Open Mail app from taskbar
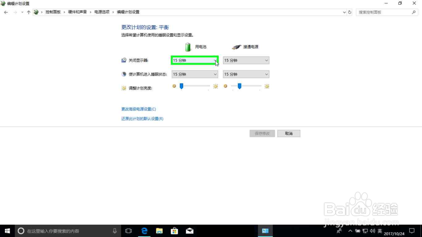Viewport: 422px width, 237px height. tap(189, 231)
